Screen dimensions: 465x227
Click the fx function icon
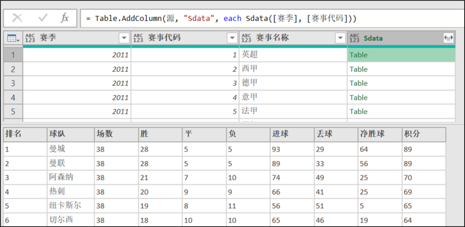64,18
